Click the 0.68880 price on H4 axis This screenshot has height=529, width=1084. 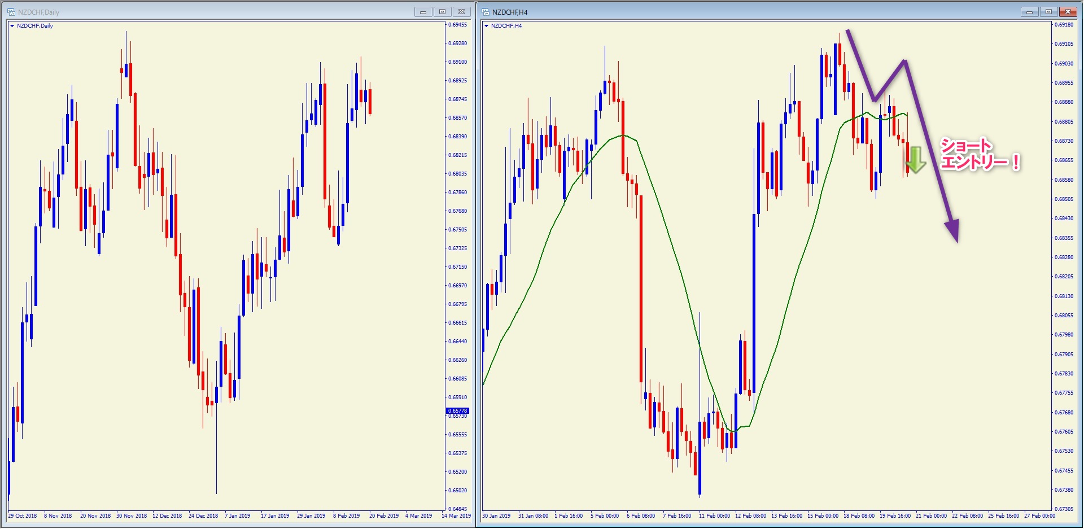(x=1064, y=102)
